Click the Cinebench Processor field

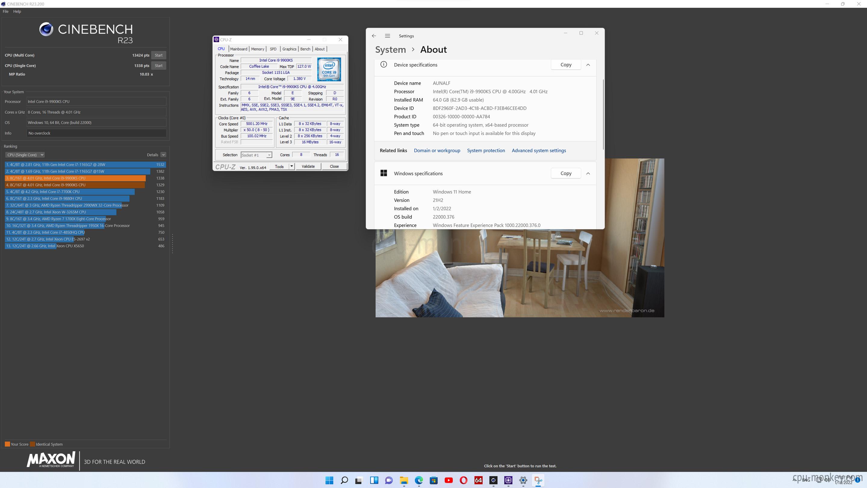[x=96, y=102]
